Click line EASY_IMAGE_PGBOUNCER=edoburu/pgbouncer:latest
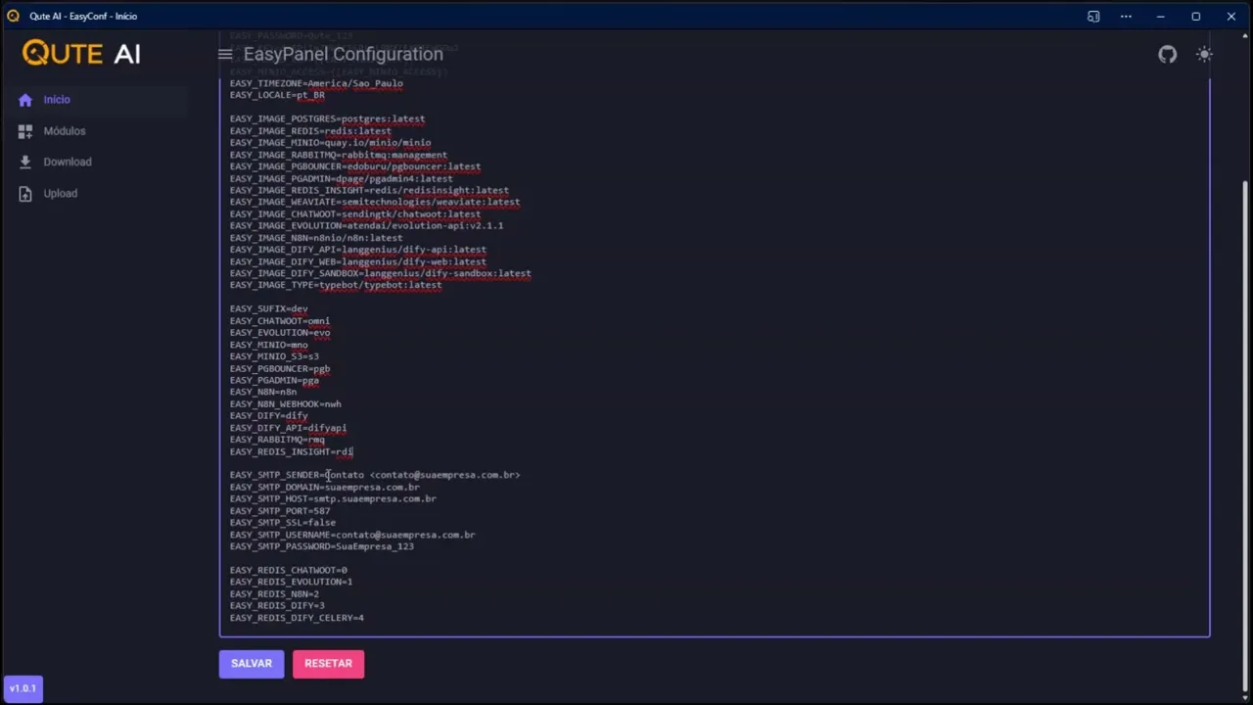Screen dimensions: 1253x705 (x=355, y=166)
